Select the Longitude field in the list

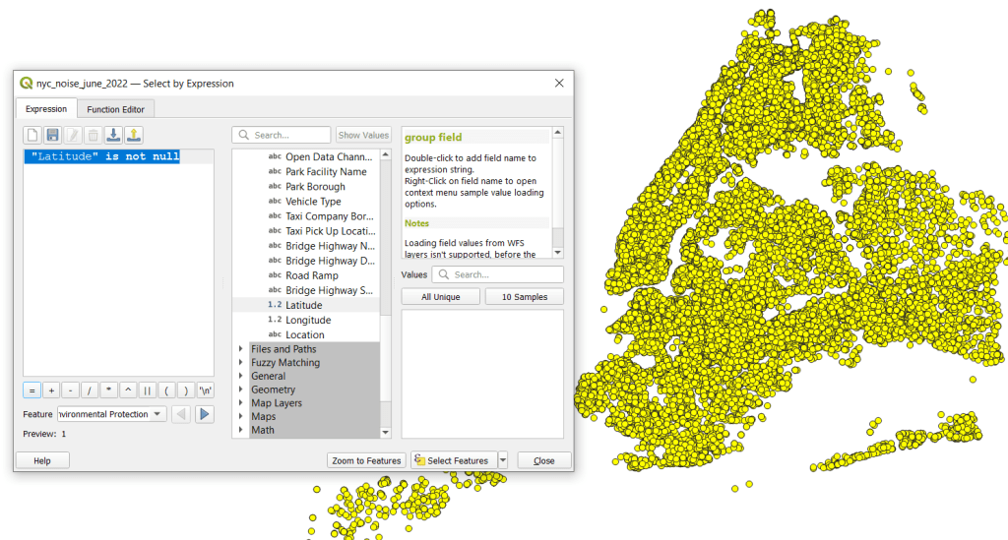coord(308,320)
